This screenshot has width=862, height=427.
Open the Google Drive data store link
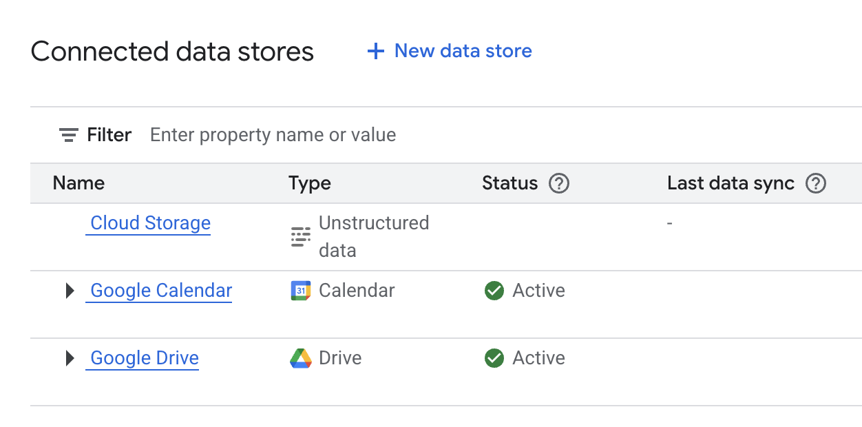[x=143, y=357]
